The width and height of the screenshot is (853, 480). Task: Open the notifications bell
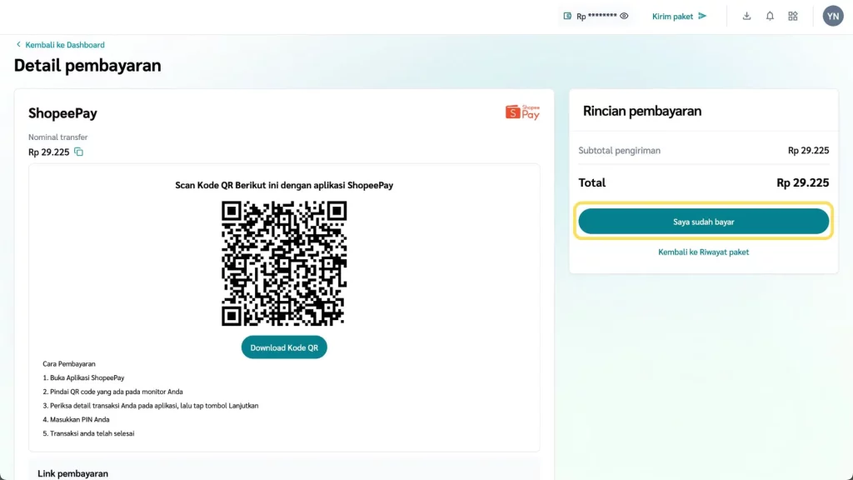(x=770, y=16)
